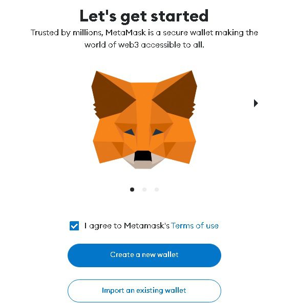Toggle agreement via "I agree to Metamask's" label

(x=127, y=226)
